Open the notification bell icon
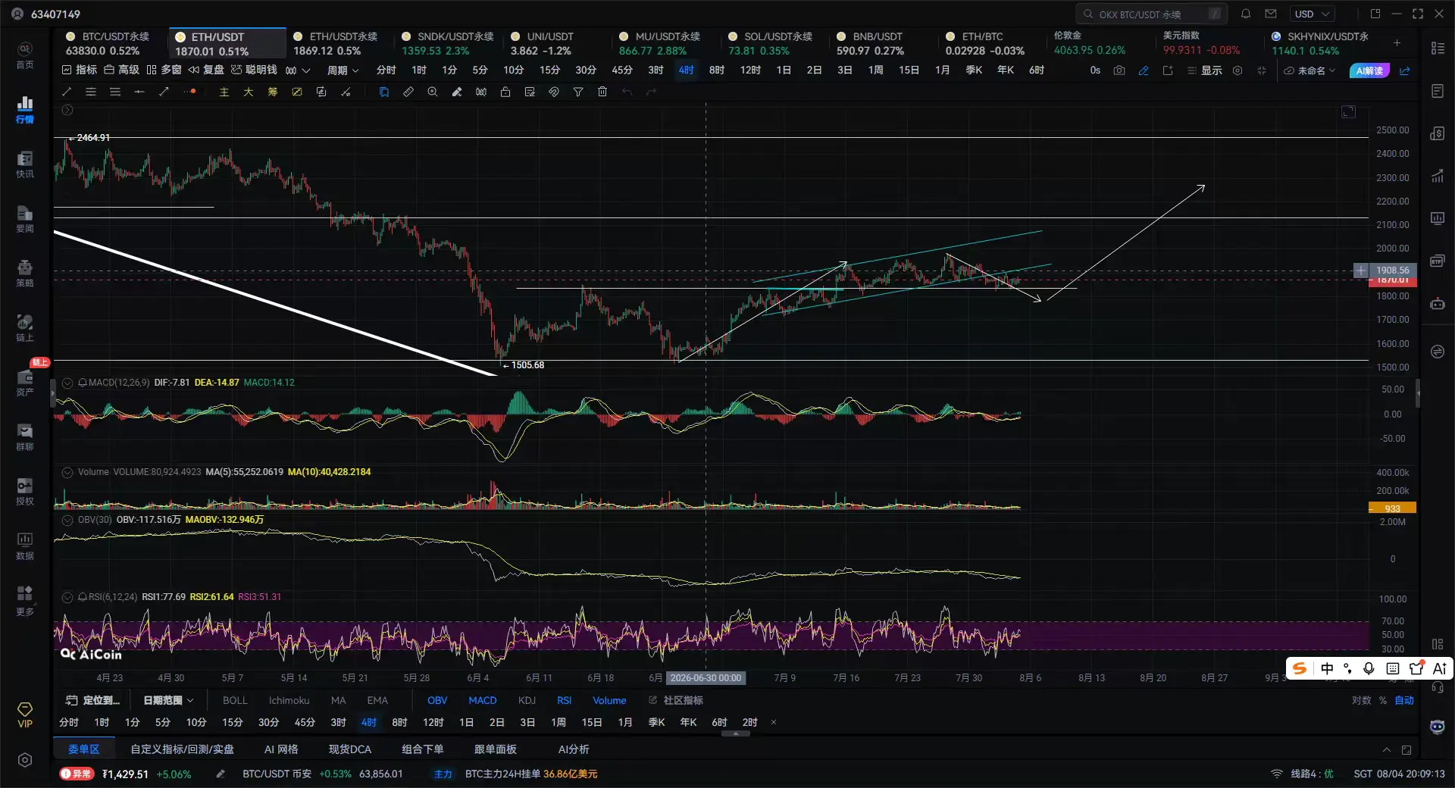The image size is (1455, 788). pyautogui.click(x=1246, y=14)
